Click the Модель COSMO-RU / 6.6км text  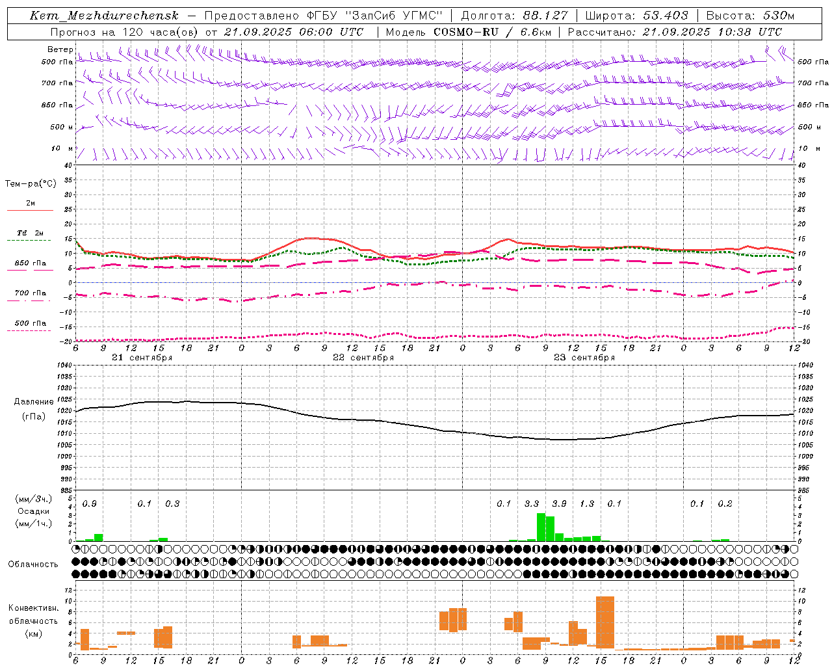coord(468,32)
